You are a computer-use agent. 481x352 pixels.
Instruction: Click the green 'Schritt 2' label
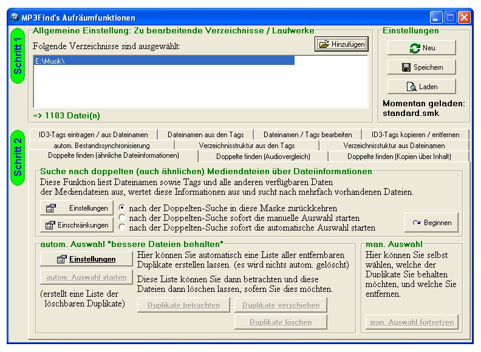coord(18,158)
